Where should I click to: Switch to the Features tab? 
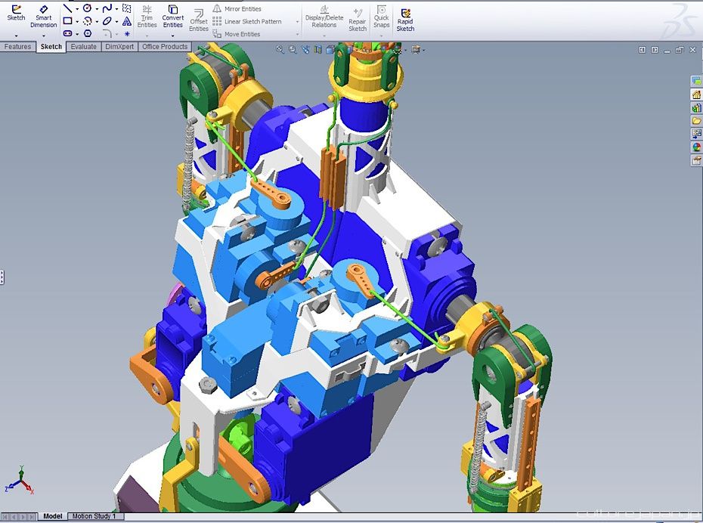pos(17,47)
